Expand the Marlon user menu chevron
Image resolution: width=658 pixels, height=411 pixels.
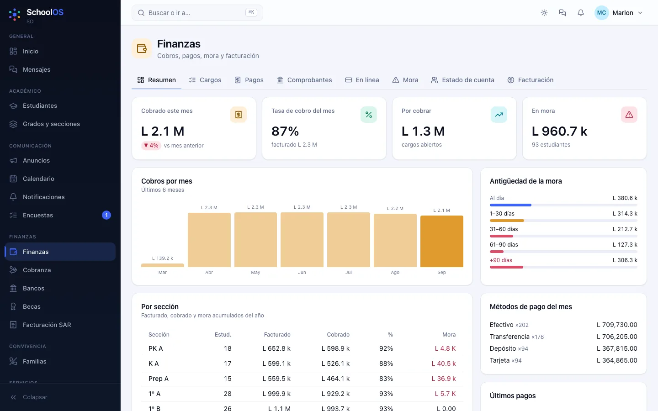[x=640, y=13]
